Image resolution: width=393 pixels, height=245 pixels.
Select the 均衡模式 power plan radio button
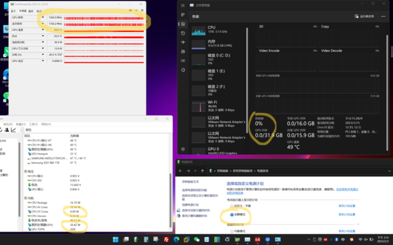pyautogui.click(x=232, y=231)
